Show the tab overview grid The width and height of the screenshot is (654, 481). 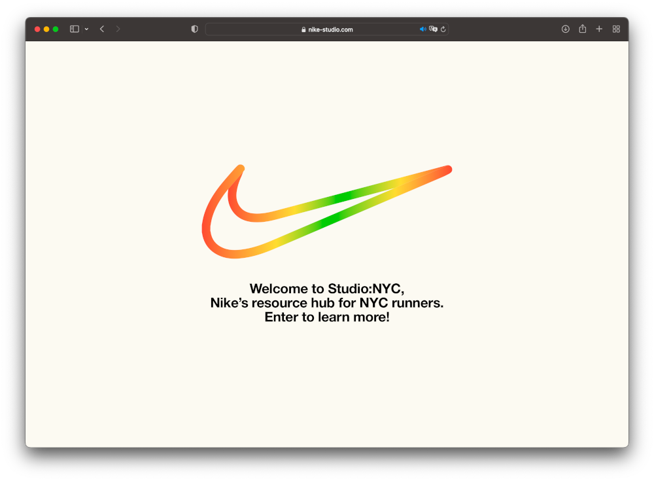click(x=616, y=29)
